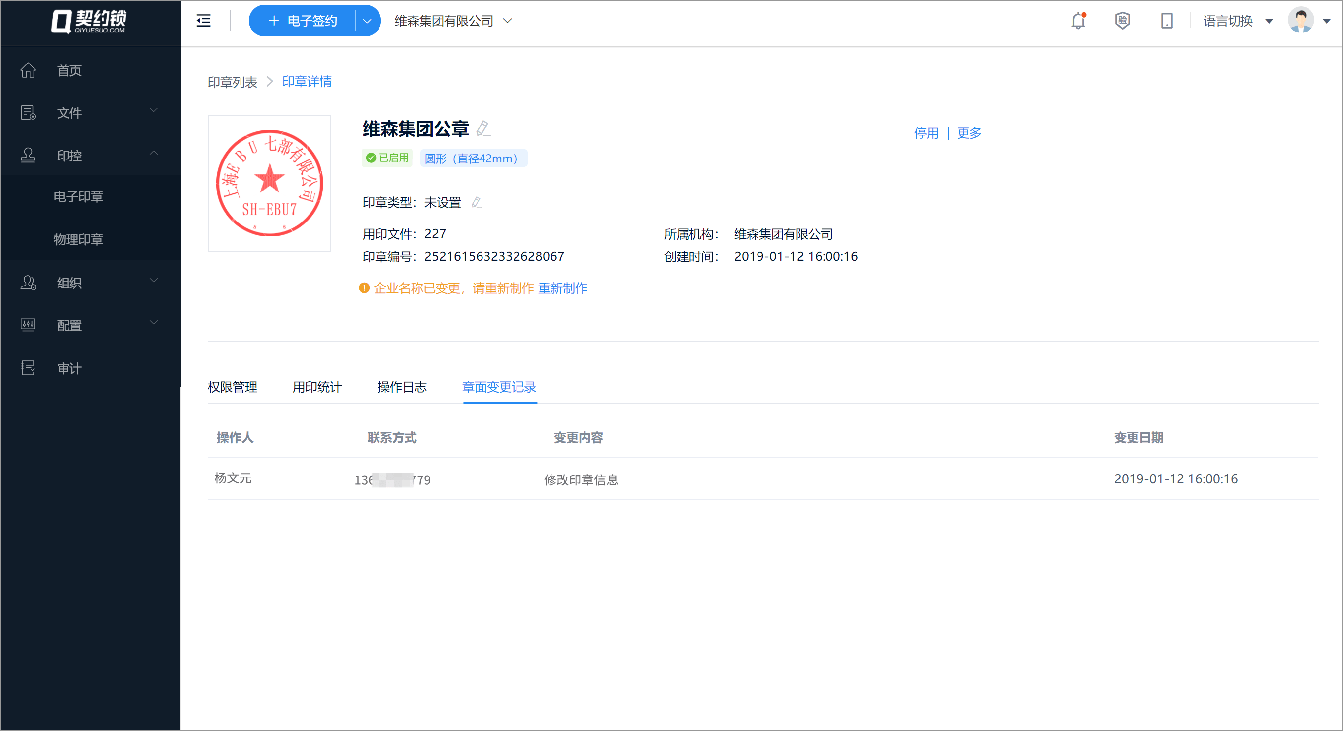
Task: Click the shield verification icon
Action: pos(1123,21)
